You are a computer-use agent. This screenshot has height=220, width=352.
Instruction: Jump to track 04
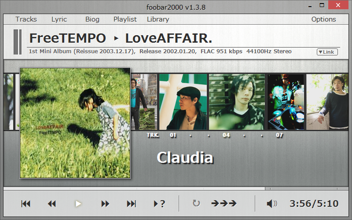[x=226, y=135]
